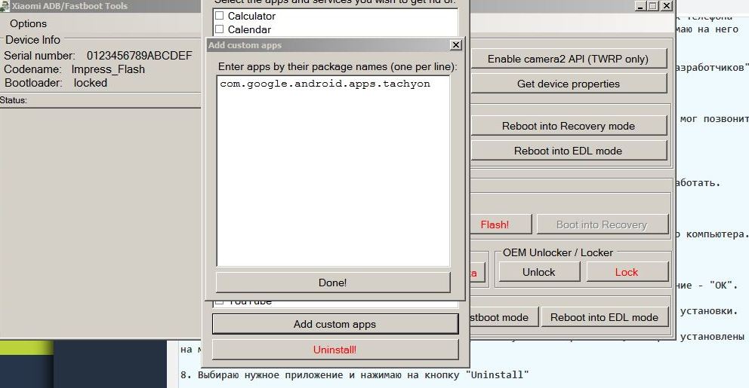Click the Status: label
This screenshot has height=388, width=749.
(x=14, y=100)
